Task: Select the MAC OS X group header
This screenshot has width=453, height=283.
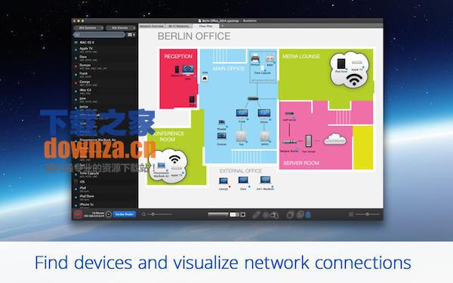Action: (x=105, y=42)
